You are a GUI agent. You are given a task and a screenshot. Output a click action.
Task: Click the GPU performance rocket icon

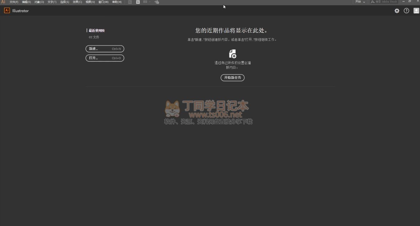pyautogui.click(x=157, y=2)
